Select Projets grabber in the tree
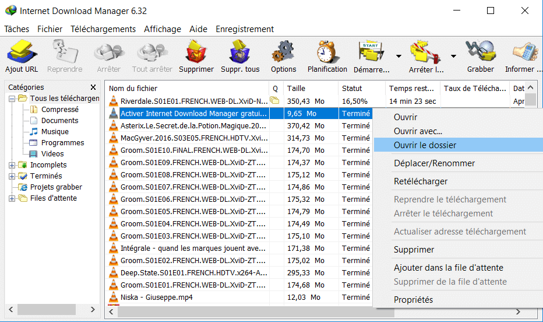This screenshot has height=322, width=543. click(56, 187)
